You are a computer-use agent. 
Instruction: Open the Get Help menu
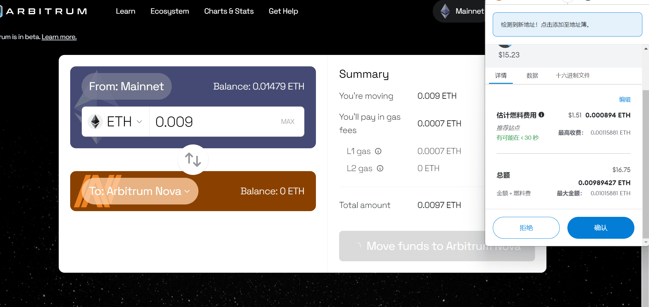[x=283, y=11]
